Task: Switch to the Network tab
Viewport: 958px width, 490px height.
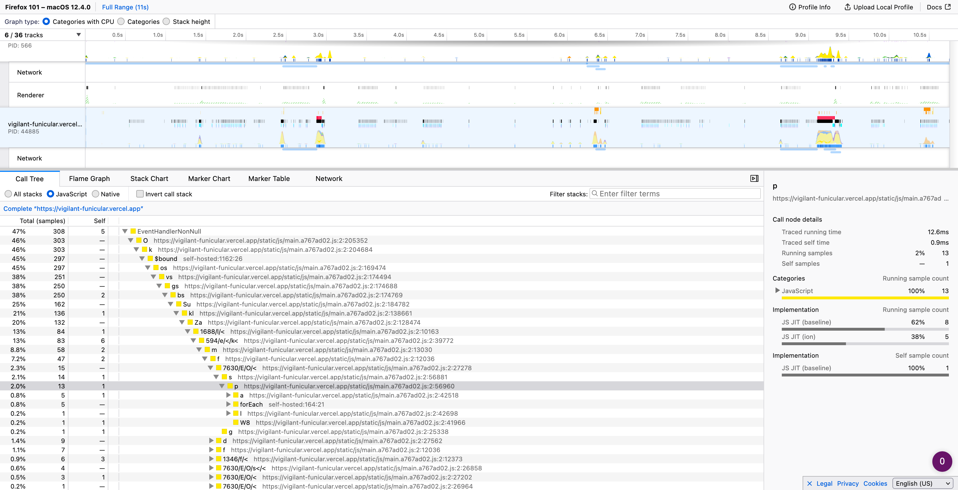Action: (x=329, y=179)
